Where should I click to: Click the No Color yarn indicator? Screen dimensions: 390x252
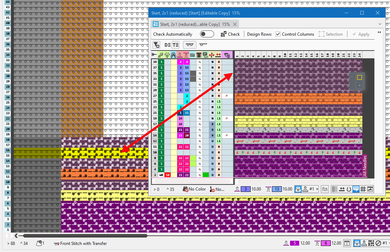click(x=194, y=189)
